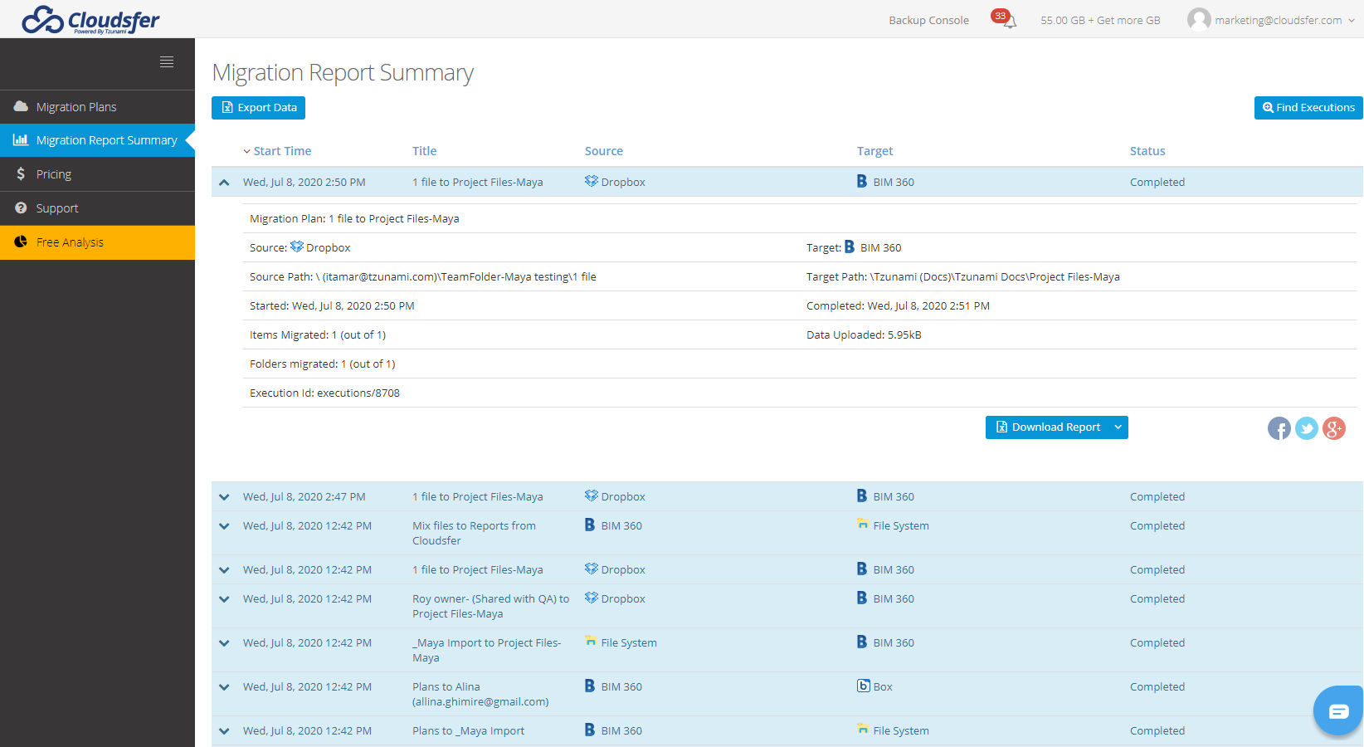Open the Pricing sidebar item
The image size is (1364, 747).
(x=54, y=174)
